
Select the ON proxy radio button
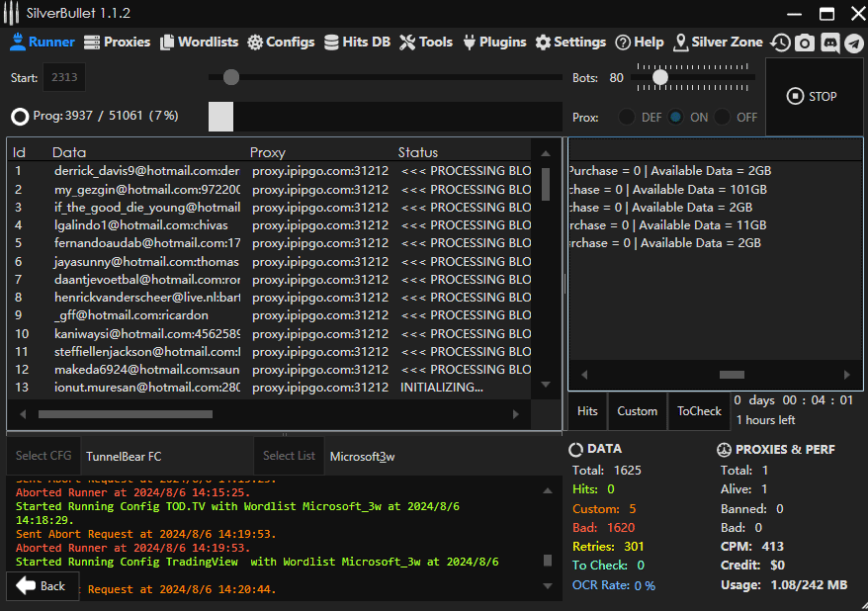coord(676,117)
